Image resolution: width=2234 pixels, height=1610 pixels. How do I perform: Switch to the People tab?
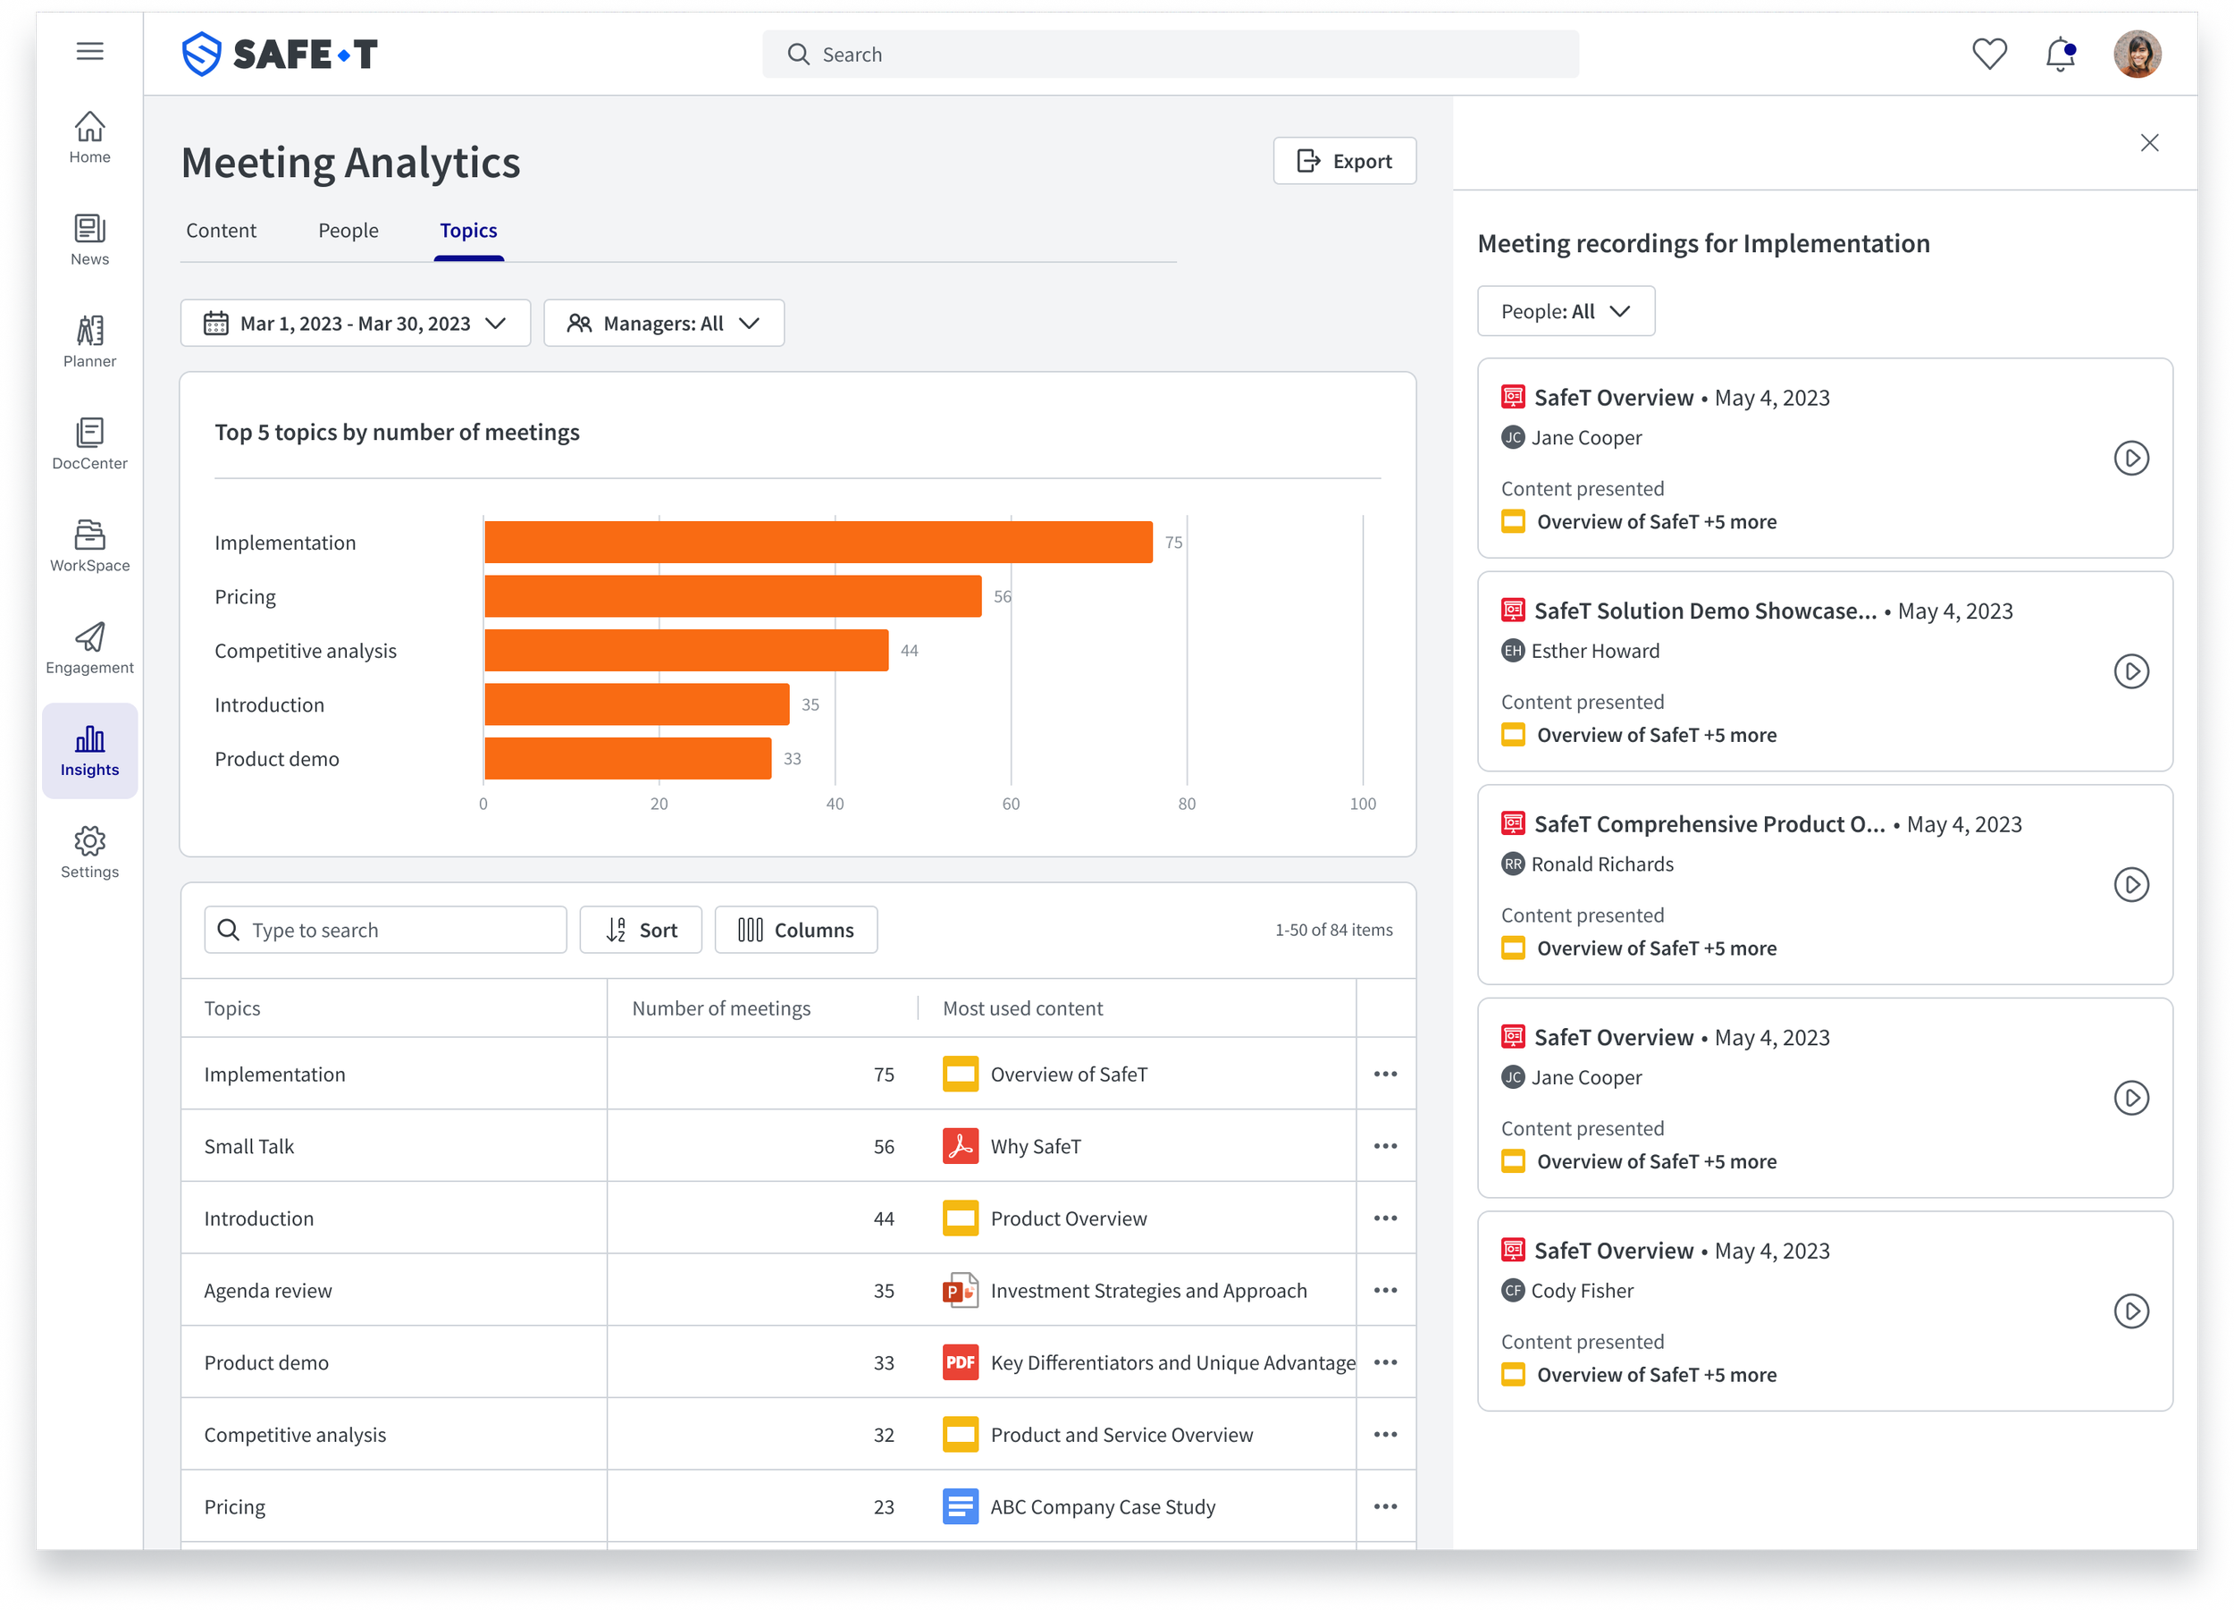[x=348, y=231]
